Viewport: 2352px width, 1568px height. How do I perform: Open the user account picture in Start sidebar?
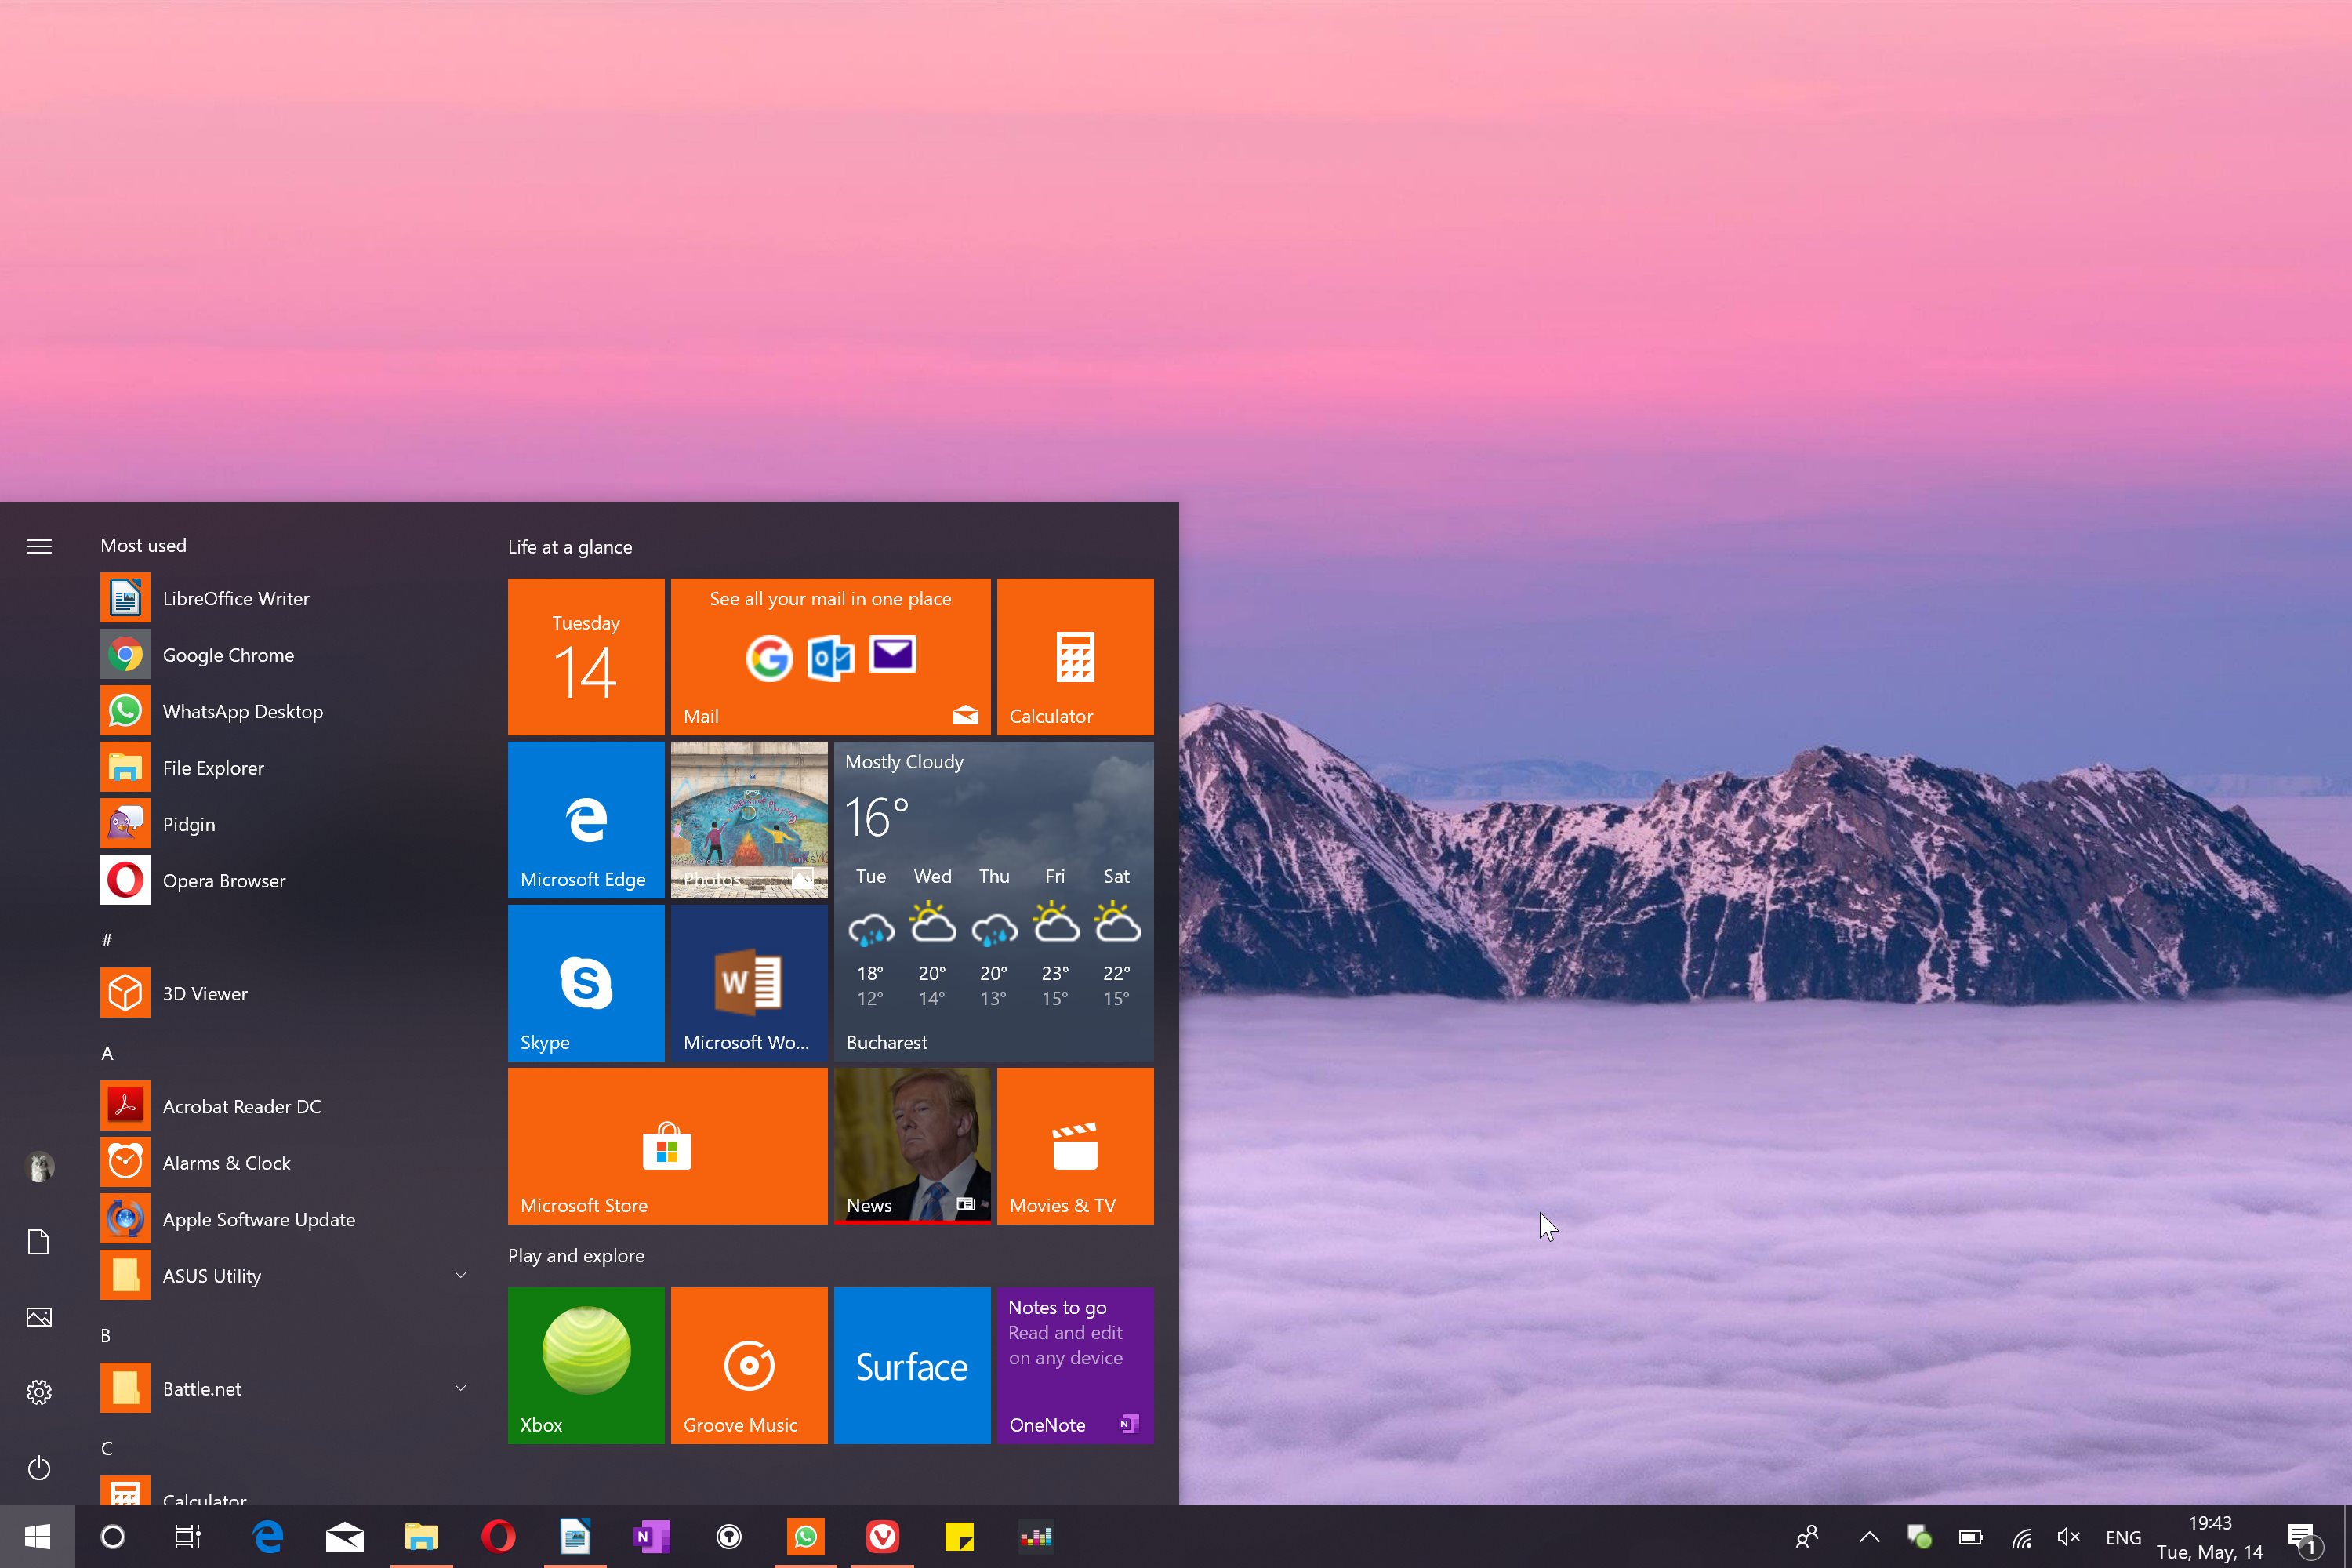(39, 1167)
